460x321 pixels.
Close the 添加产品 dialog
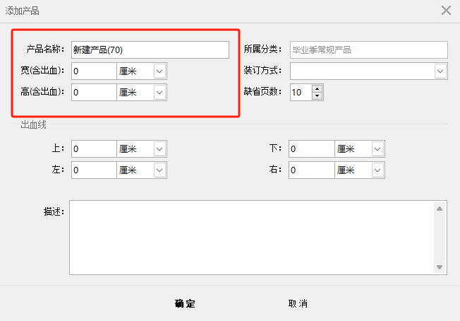click(446, 11)
